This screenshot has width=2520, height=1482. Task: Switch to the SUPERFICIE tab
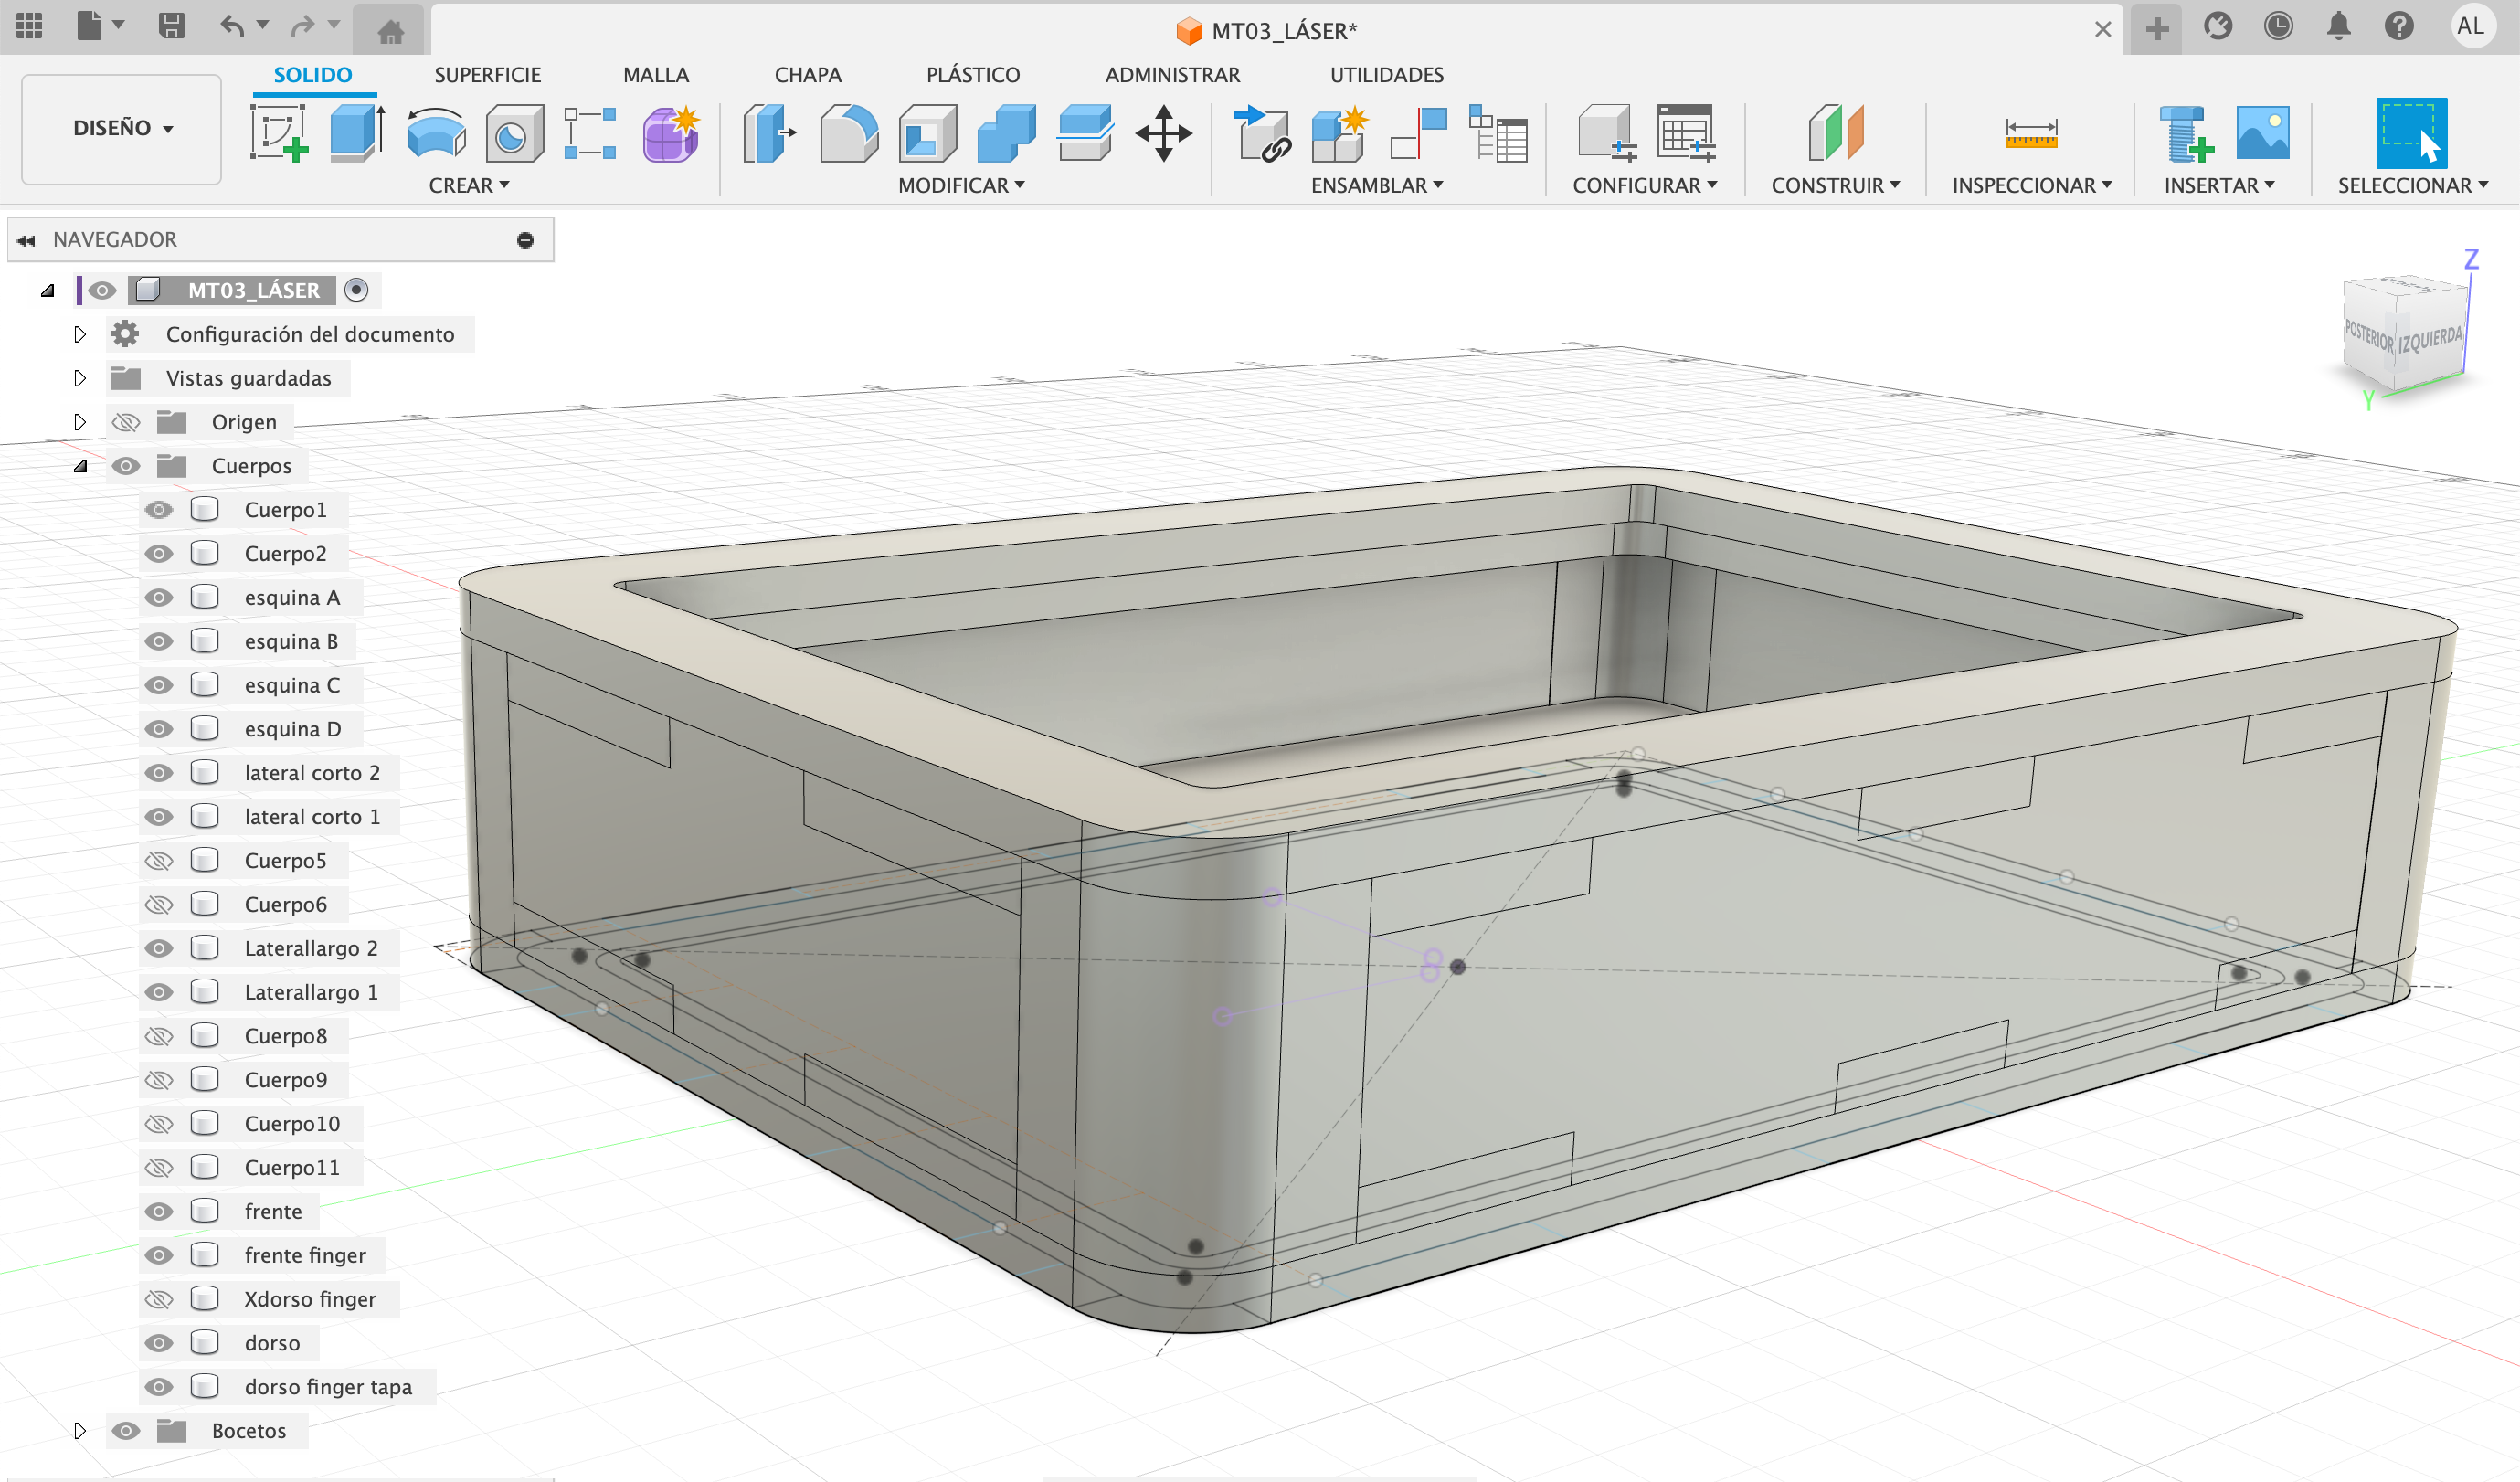coord(487,75)
